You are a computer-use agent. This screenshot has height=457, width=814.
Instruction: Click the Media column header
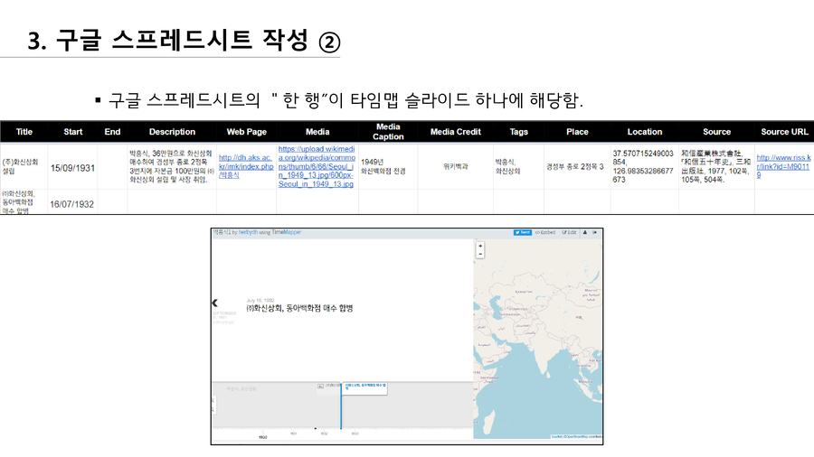pyautogui.click(x=317, y=132)
